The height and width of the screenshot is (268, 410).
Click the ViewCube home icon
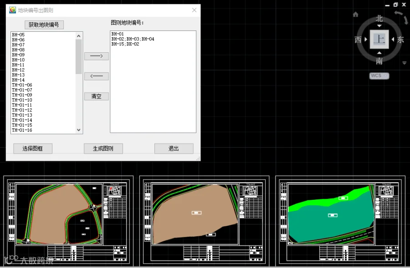(355, 15)
